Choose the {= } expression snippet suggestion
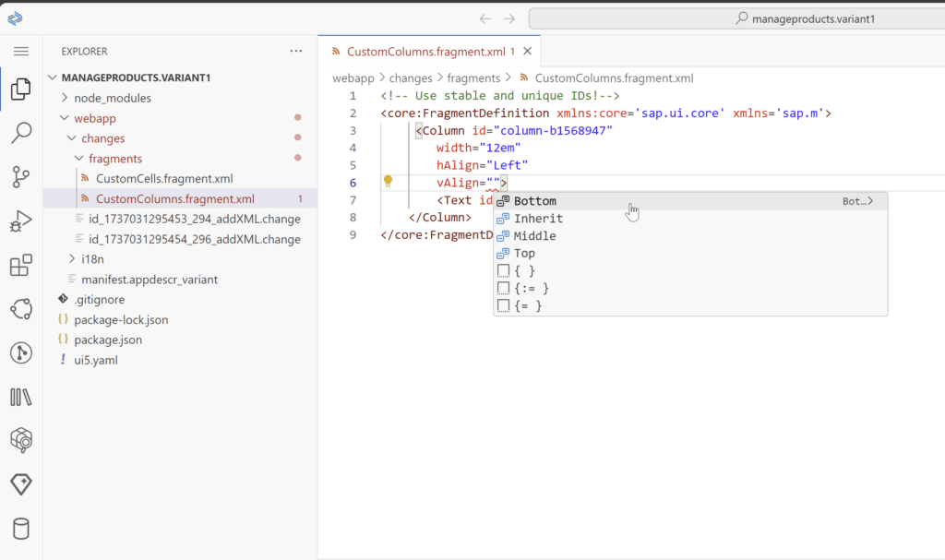The height and width of the screenshot is (560, 945). [690, 305]
